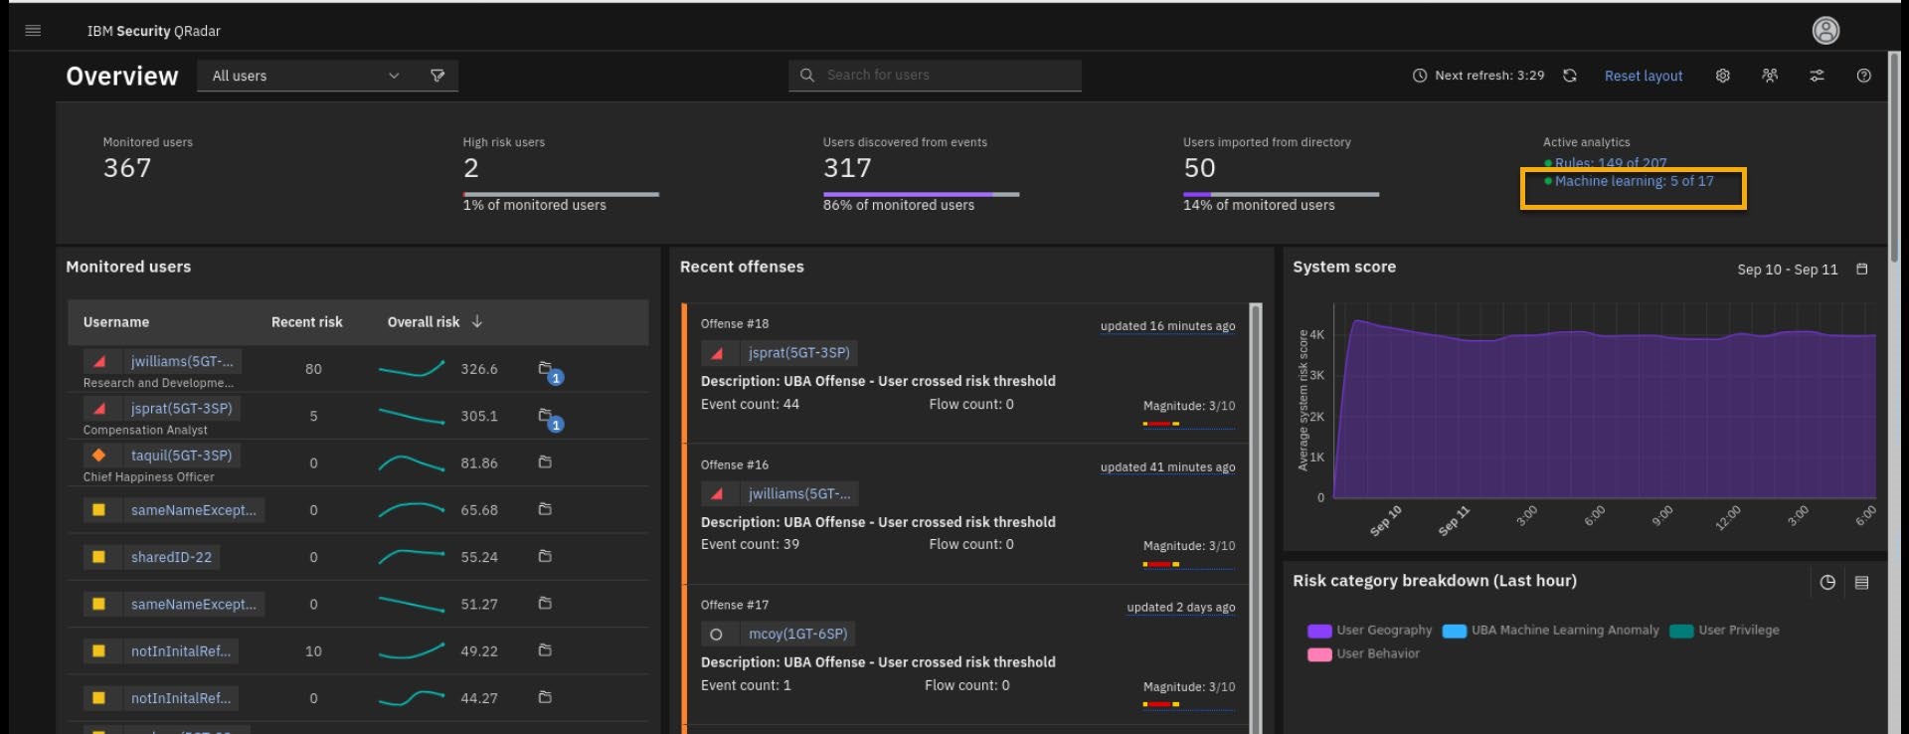Click the jwilliams overall risk sparkline

click(412, 369)
